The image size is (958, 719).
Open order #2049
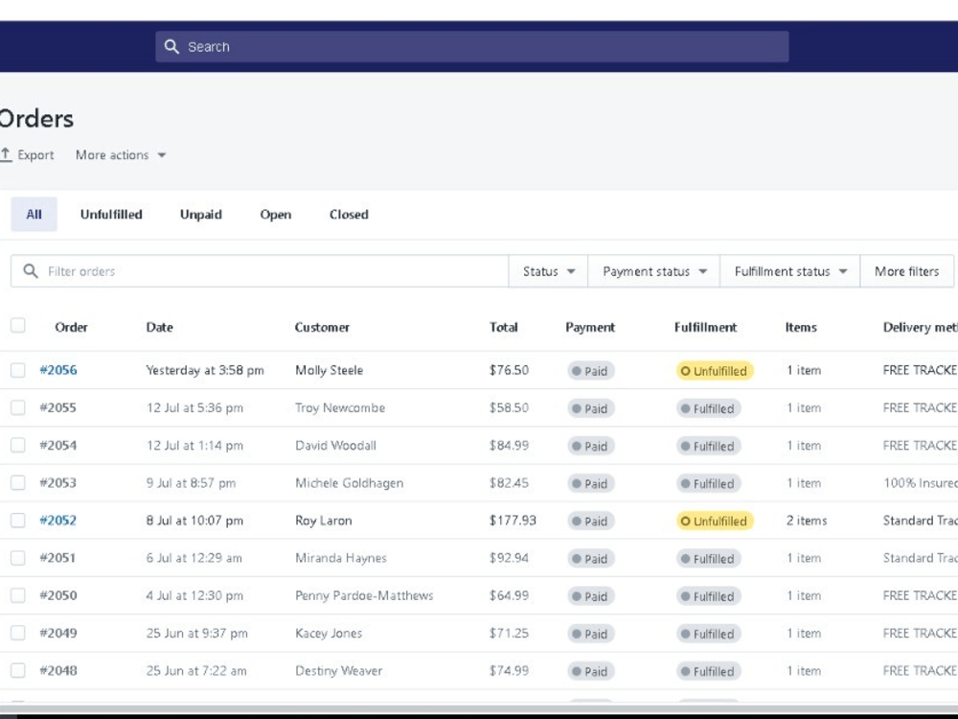(x=58, y=633)
